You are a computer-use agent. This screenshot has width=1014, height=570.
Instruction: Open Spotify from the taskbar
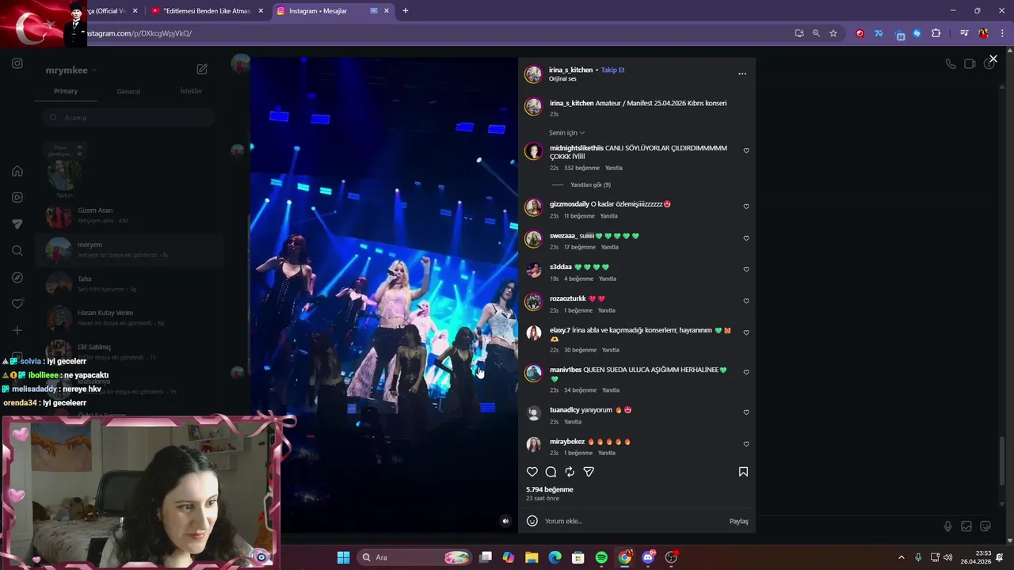[x=601, y=557]
